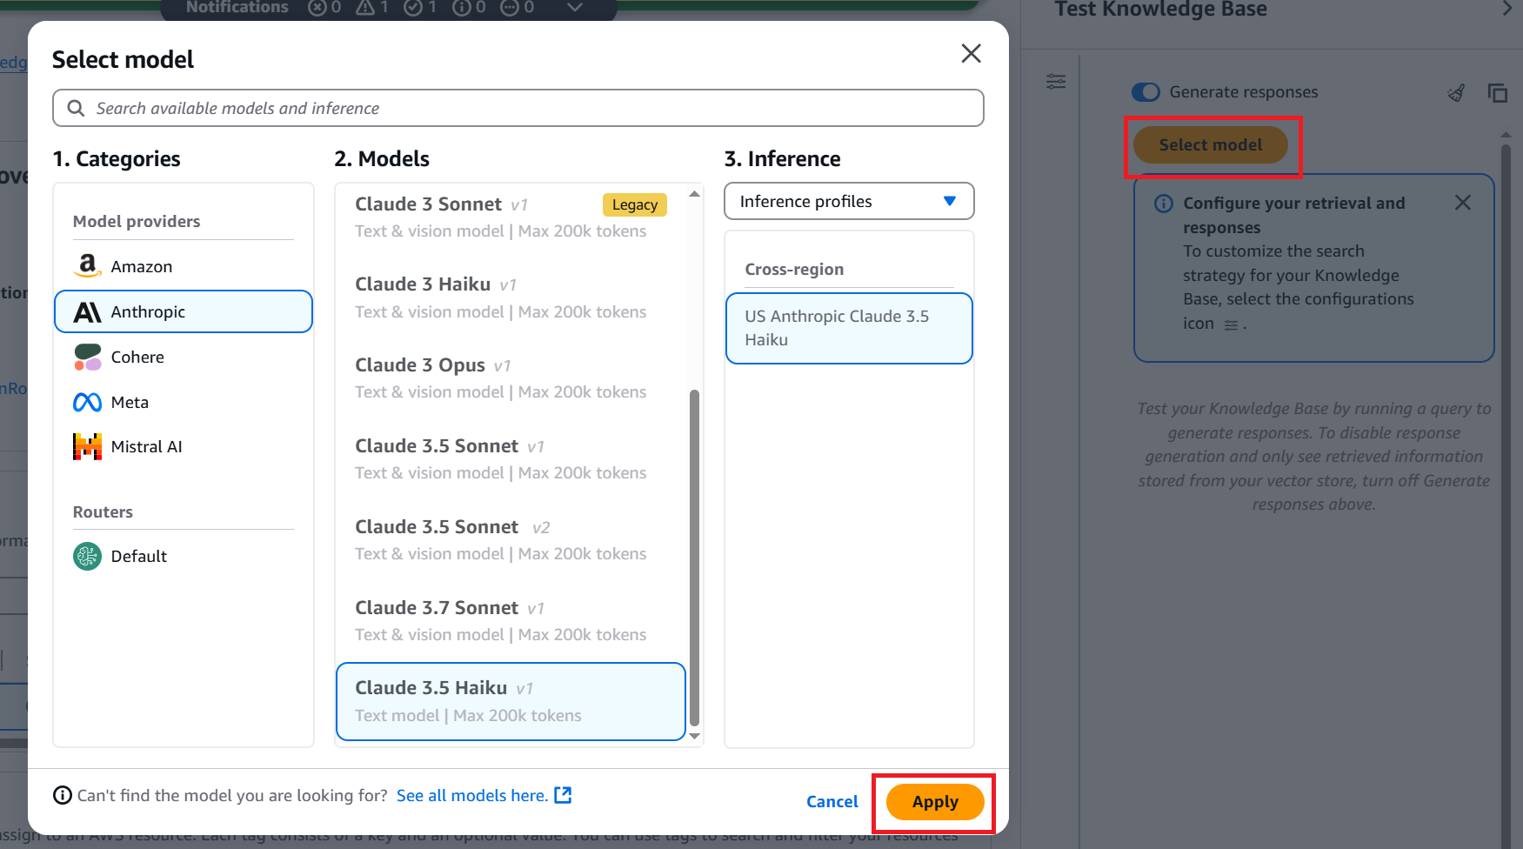Pick the Claude 3 Haiku v1 model

511,297
